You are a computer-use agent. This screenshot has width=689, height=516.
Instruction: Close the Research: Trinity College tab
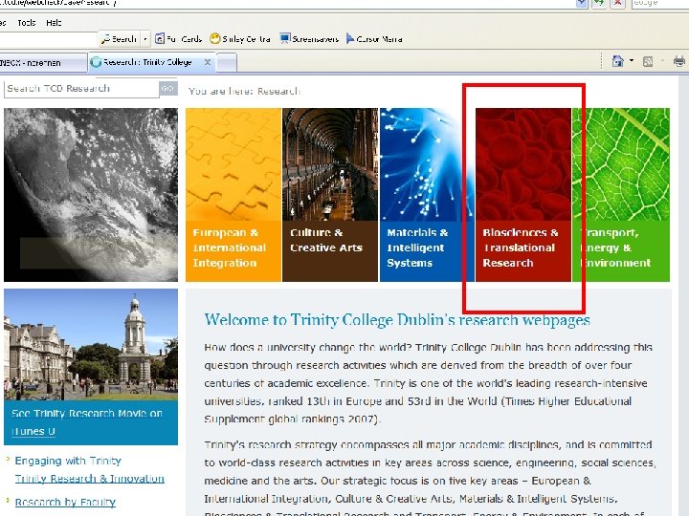(208, 62)
